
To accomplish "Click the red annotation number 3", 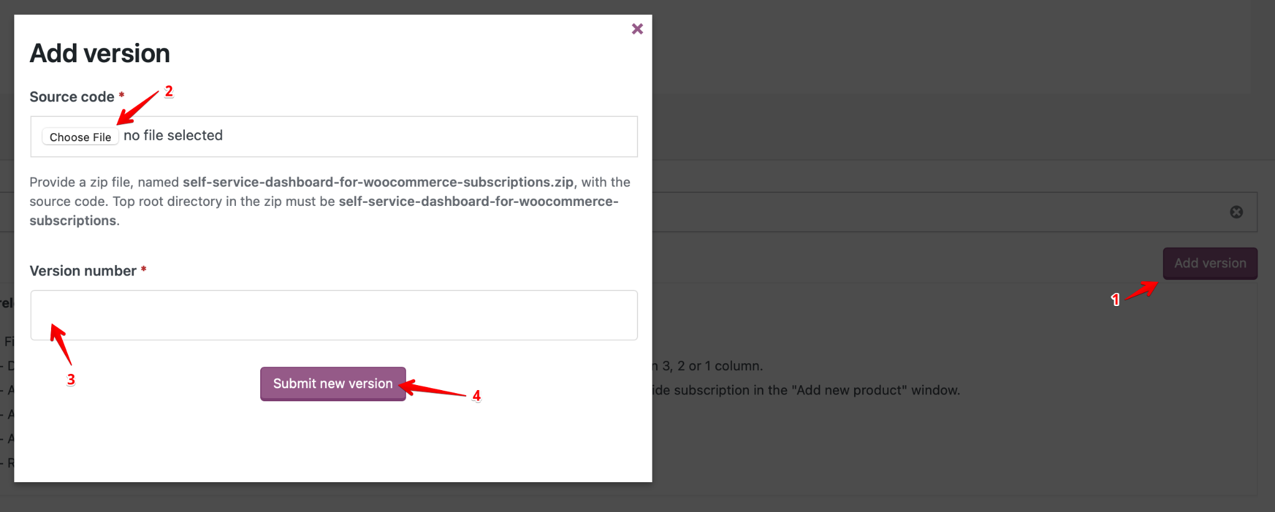I will pyautogui.click(x=71, y=379).
